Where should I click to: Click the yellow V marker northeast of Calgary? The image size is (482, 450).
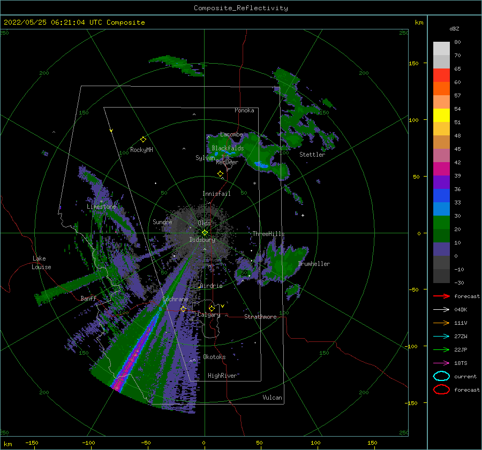[222, 306]
